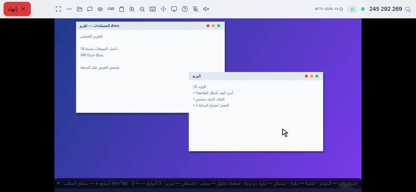Minimize the البريد window with yellow dot
The width and height of the screenshot is (416, 192).
point(312,76)
